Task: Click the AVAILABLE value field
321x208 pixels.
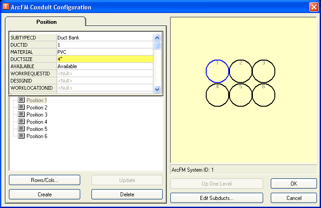Action: click(105, 66)
